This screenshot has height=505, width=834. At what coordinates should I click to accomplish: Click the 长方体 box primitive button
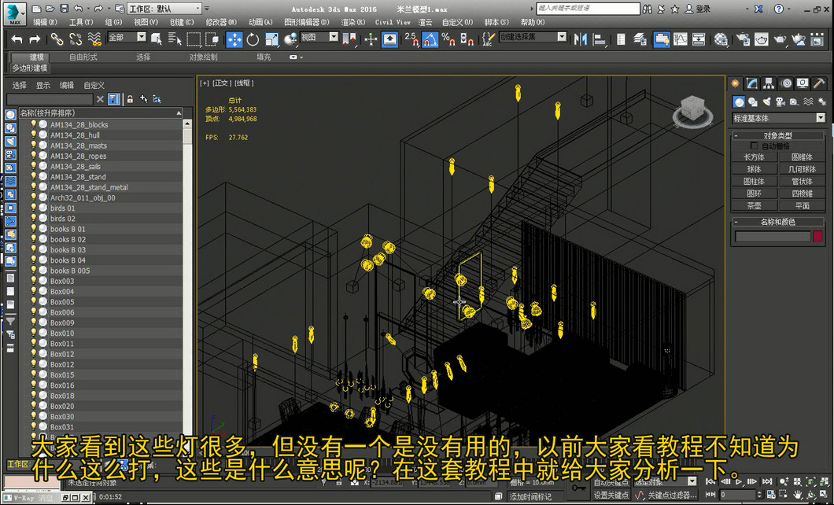754,157
